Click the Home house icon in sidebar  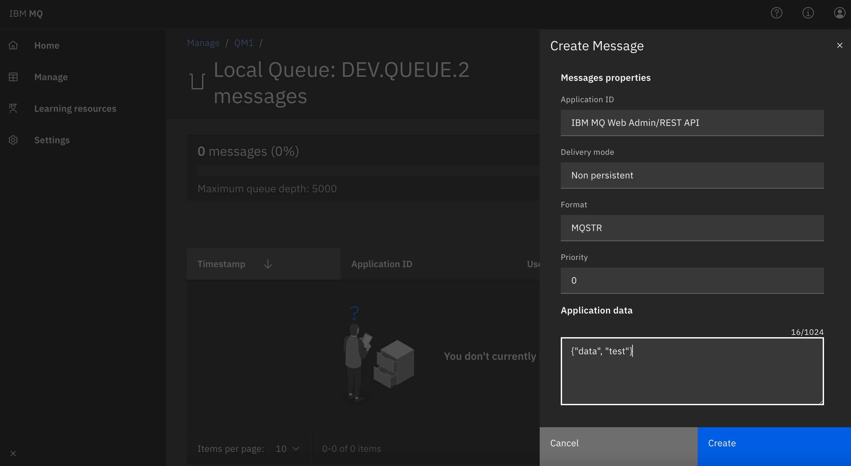click(13, 45)
